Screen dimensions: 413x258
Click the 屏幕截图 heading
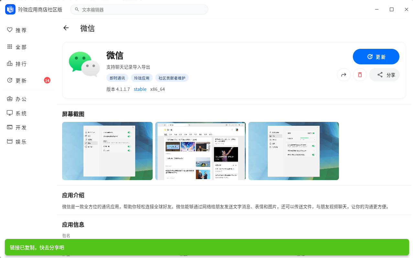(x=73, y=114)
